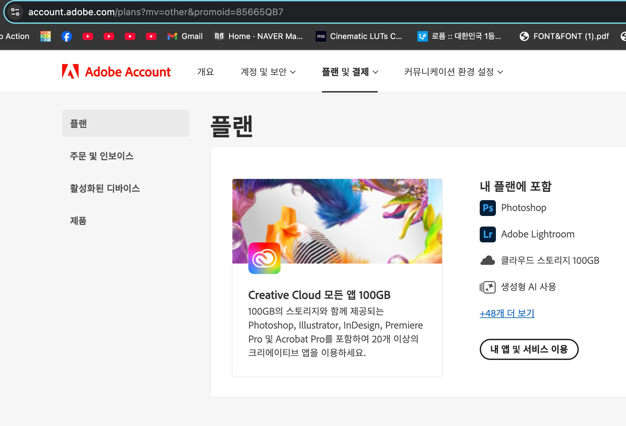Click the Creative Cloud banner image
Viewport: 626px width, 426px height.
[337, 221]
